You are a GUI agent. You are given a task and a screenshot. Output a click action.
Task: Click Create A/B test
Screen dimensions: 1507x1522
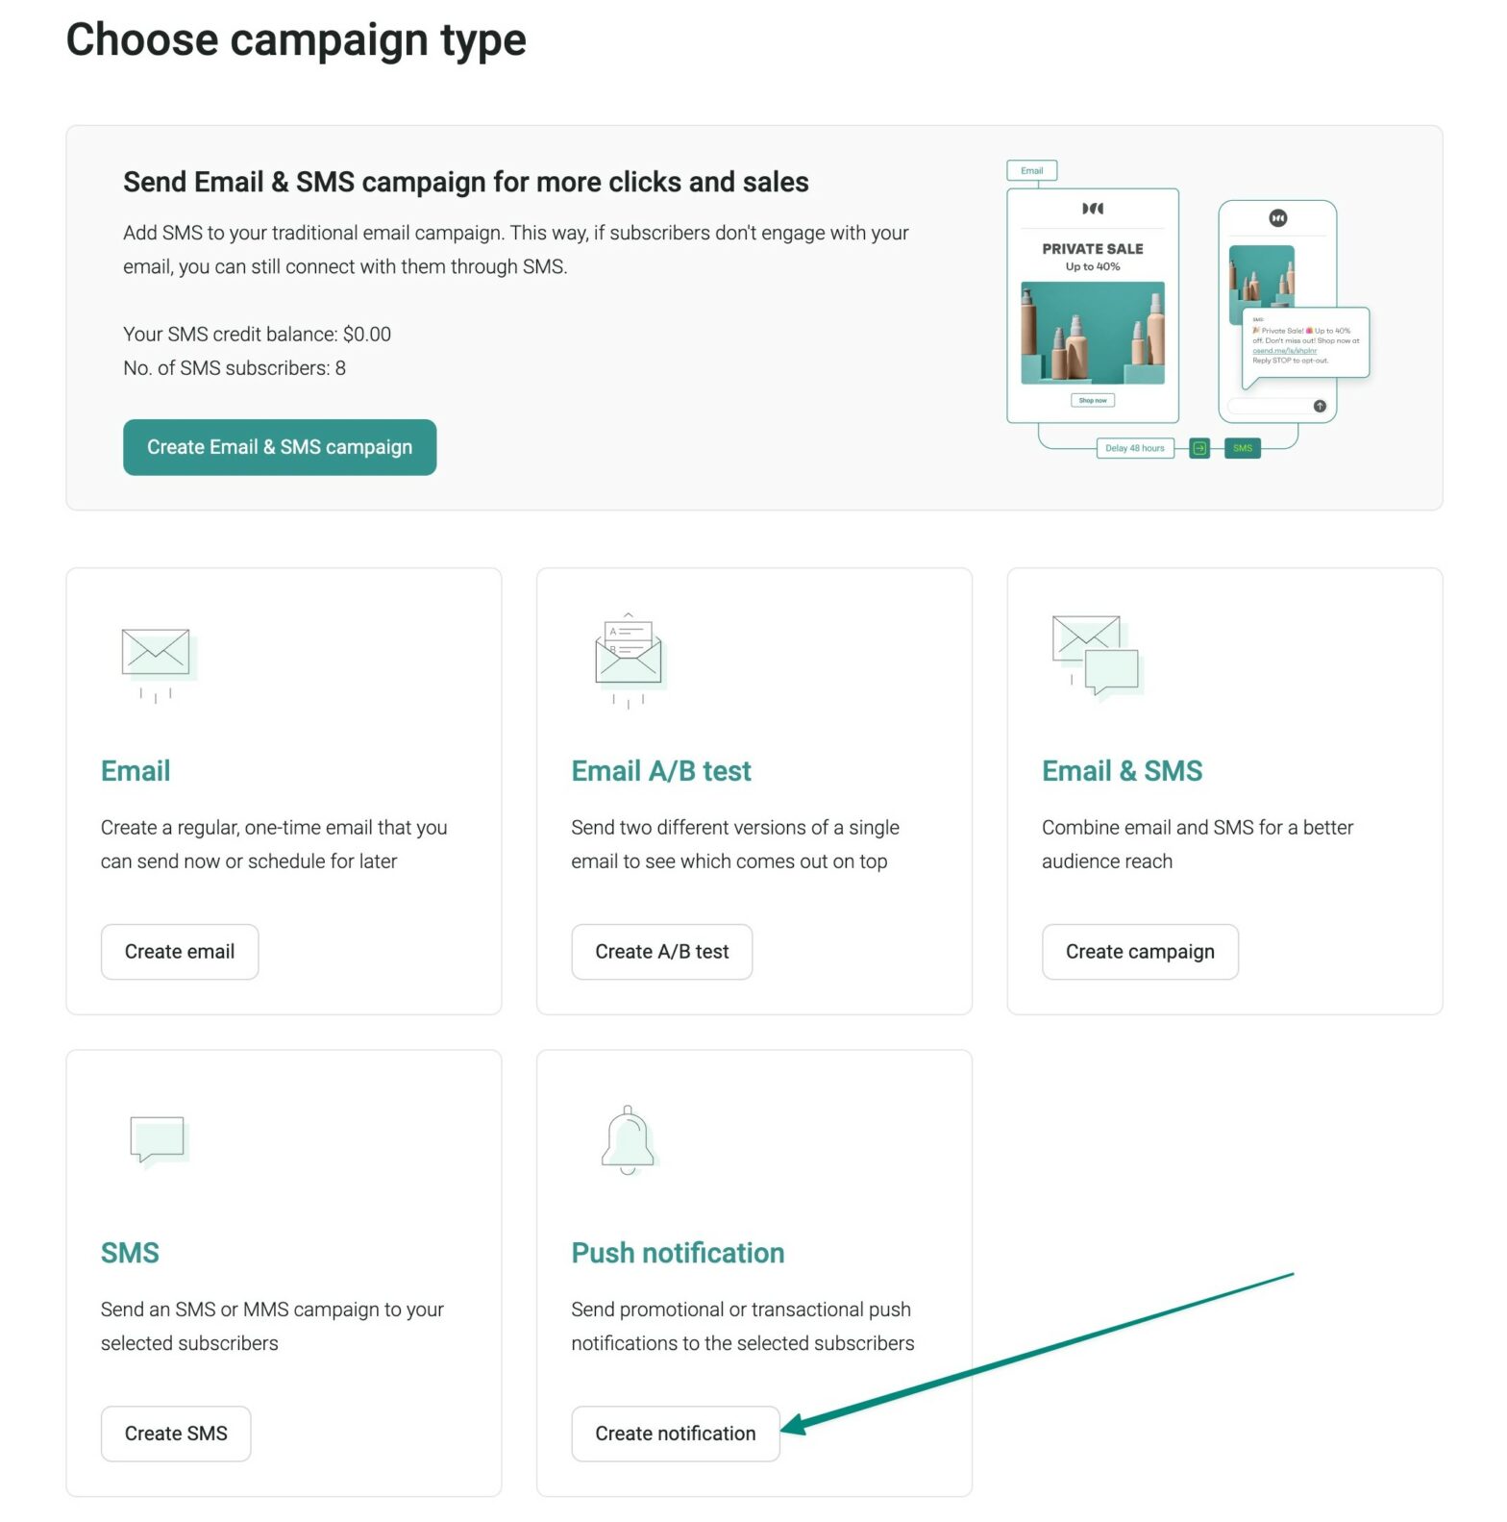[661, 952]
